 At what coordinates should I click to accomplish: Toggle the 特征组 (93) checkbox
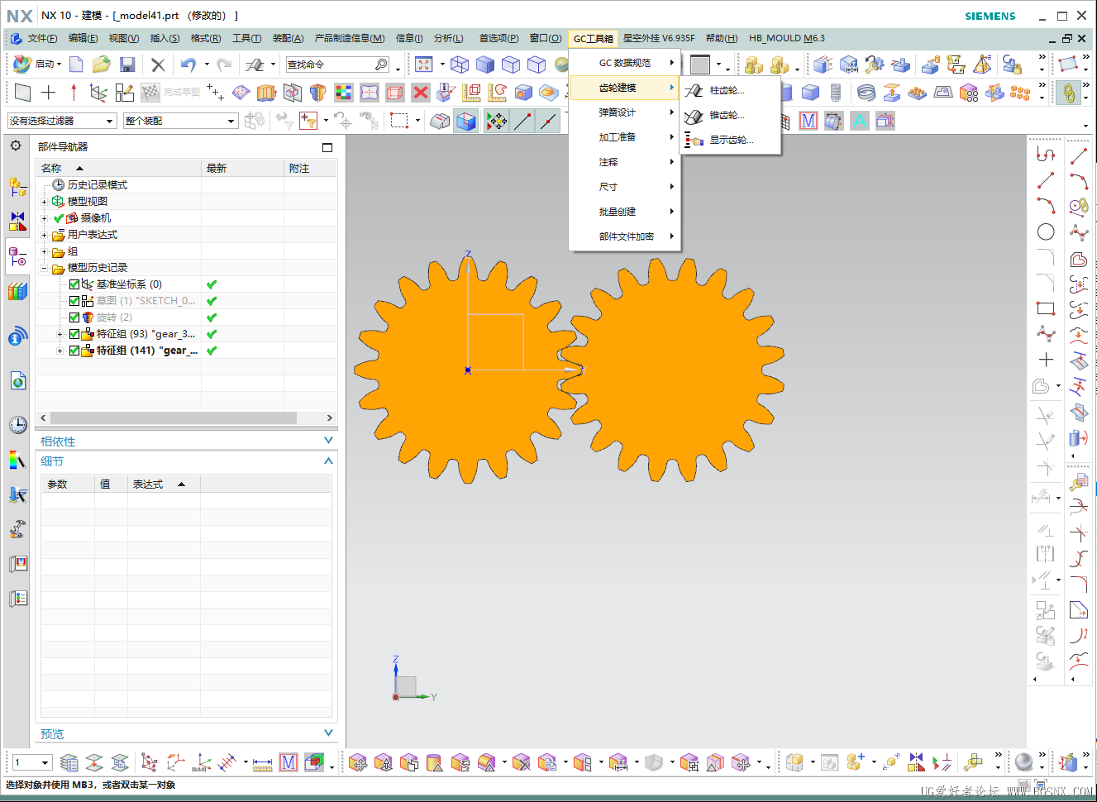(74, 334)
